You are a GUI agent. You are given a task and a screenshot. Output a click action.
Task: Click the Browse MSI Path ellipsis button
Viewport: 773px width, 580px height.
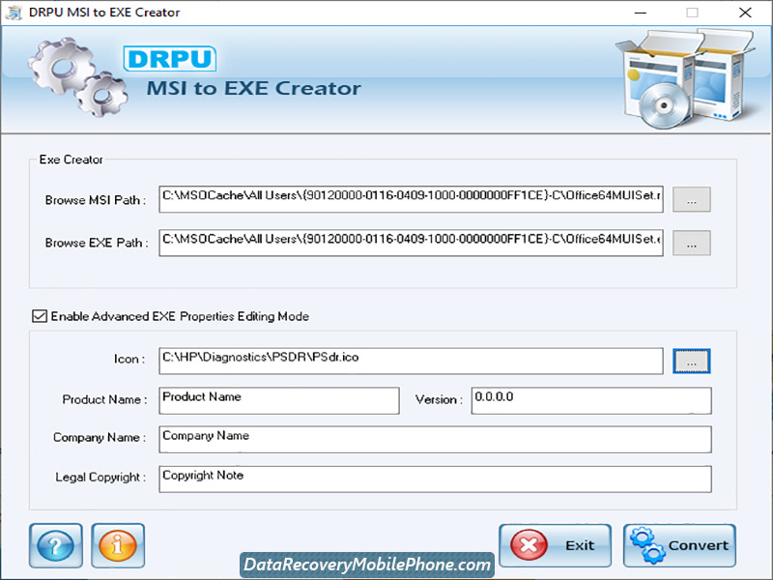(x=691, y=198)
